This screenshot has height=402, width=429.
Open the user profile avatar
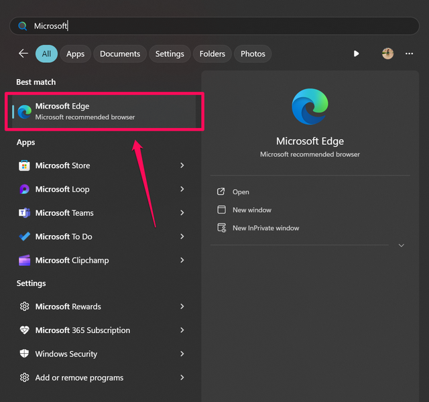(x=387, y=54)
